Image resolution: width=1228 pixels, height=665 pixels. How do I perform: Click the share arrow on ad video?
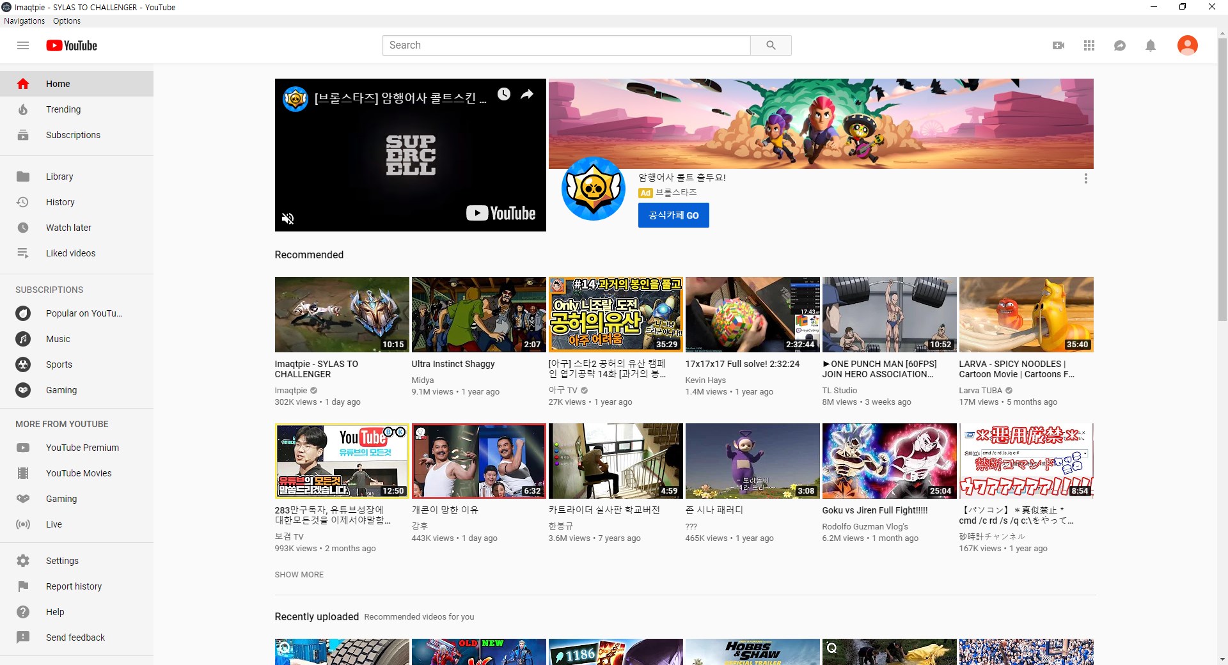527,95
